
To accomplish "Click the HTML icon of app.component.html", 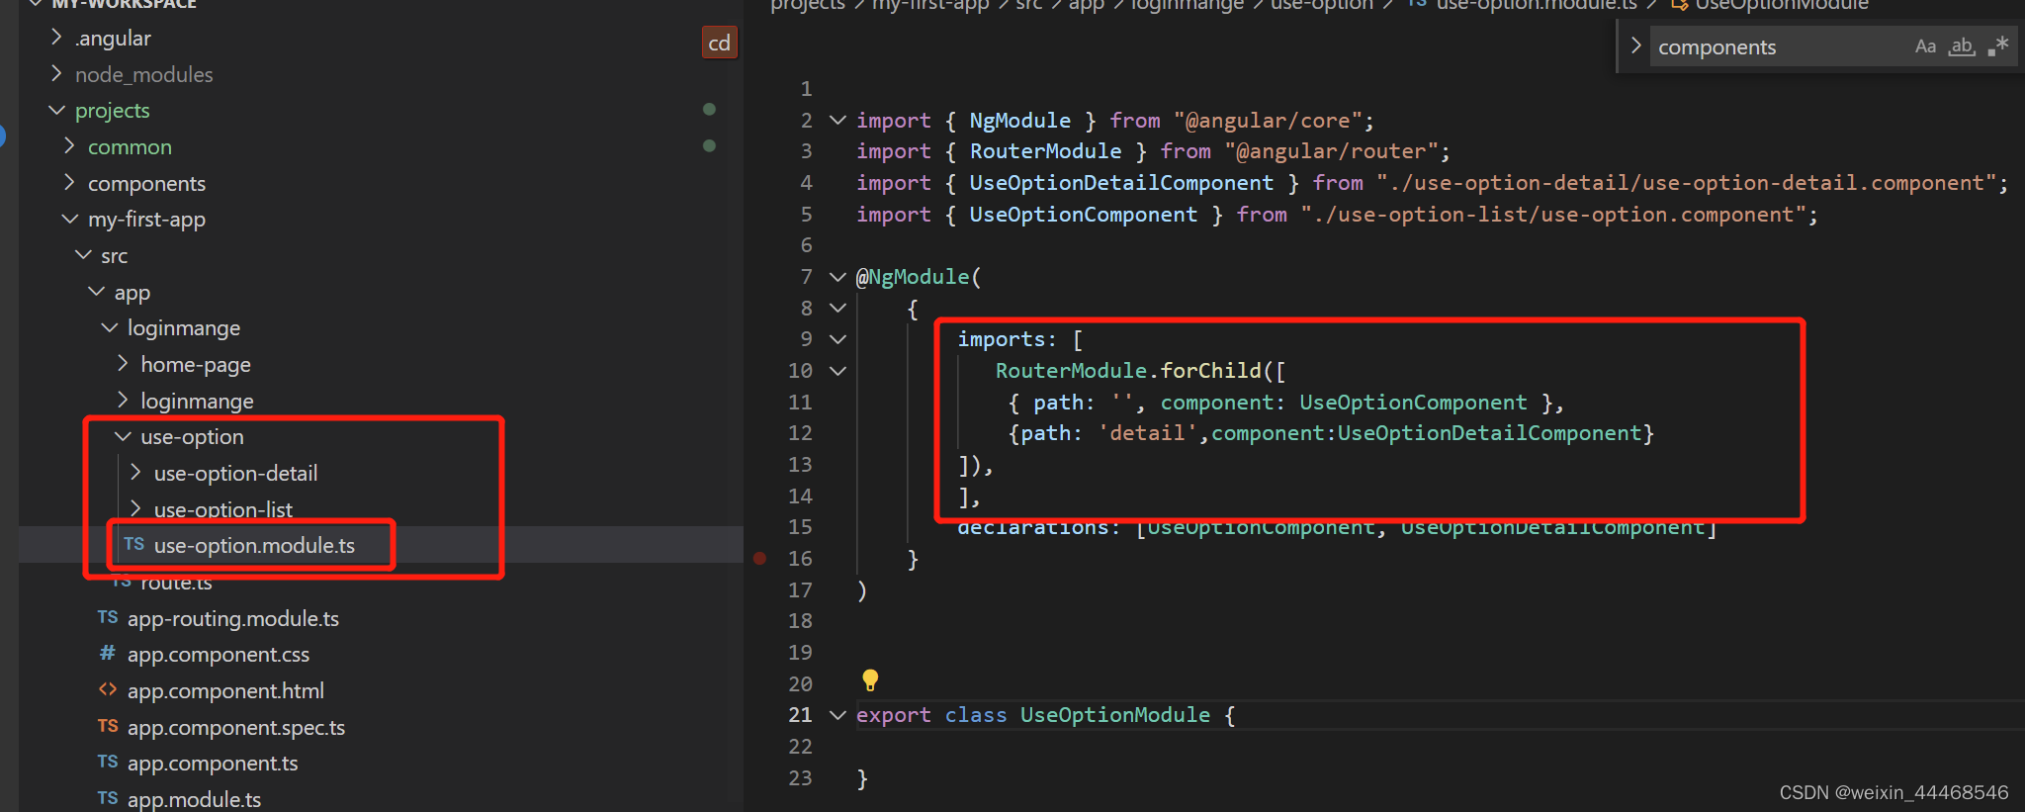I will pos(108,689).
